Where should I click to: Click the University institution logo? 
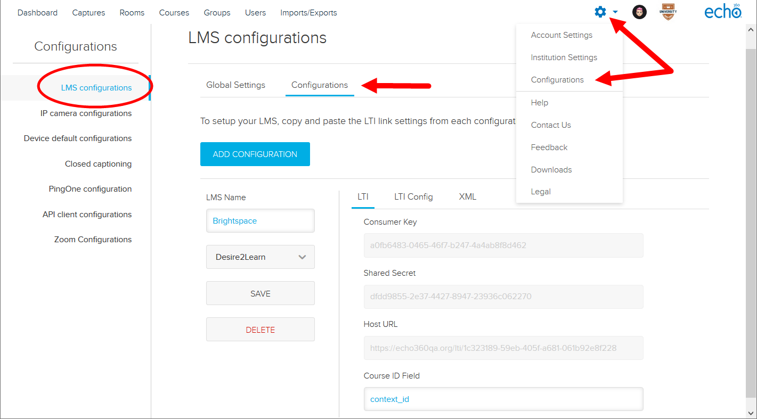(669, 12)
